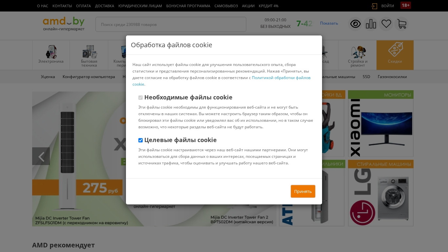Image resolution: width=448 pixels, height=252 pixels.
Task: Click the Обработка файлов cookie dialog title
Action: coord(172,45)
